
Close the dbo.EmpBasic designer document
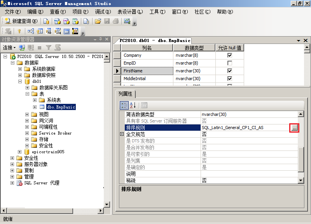[x=306, y=40]
